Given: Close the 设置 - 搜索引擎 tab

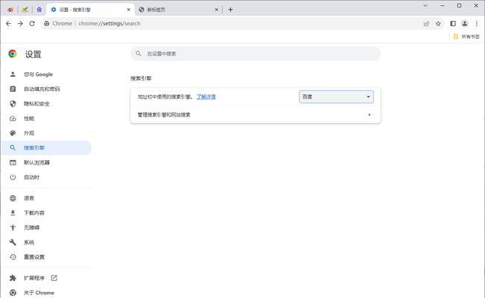Looking at the screenshot, I should (129, 10).
